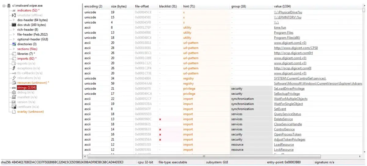Click the red blacklist x on ControlService row

click(160, 130)
